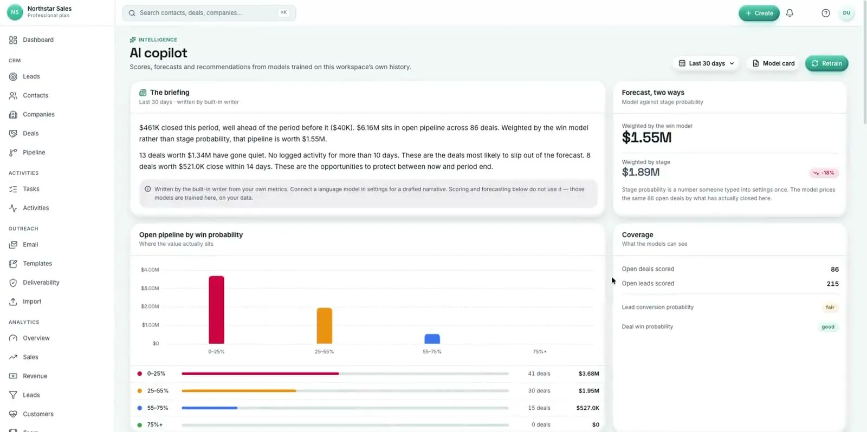Retrain the models with Retrain button
The height and width of the screenshot is (432, 867).
pyautogui.click(x=826, y=63)
